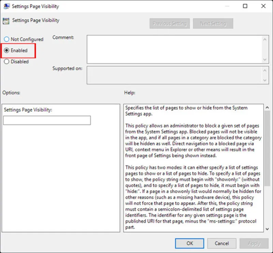Click the Options: label

click(11, 93)
